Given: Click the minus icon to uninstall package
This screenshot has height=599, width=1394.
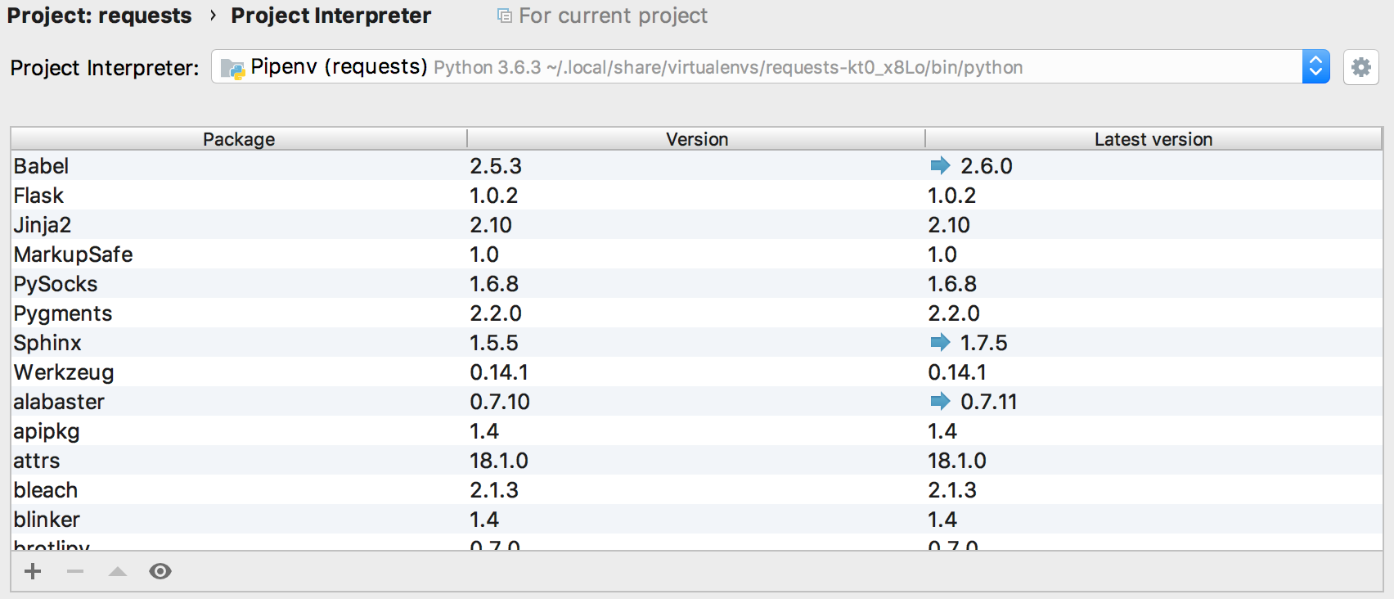Looking at the screenshot, I should [75, 571].
